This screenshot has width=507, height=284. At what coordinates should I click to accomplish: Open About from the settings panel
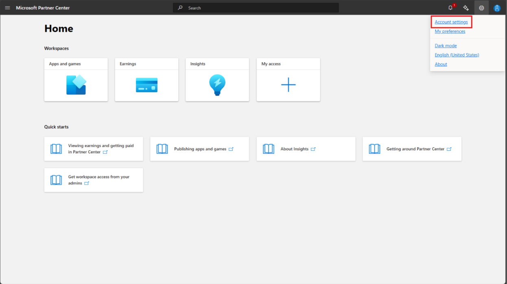441,64
